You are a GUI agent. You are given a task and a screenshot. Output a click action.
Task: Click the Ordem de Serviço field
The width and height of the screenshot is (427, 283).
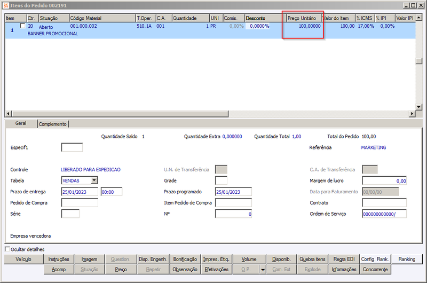[384, 214]
